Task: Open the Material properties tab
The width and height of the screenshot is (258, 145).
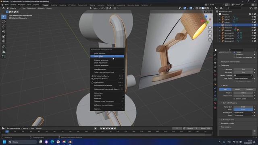Action: point(215,103)
